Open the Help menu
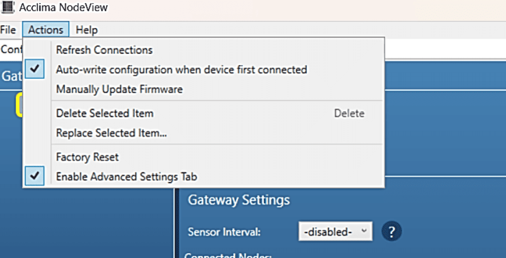 coord(86,30)
